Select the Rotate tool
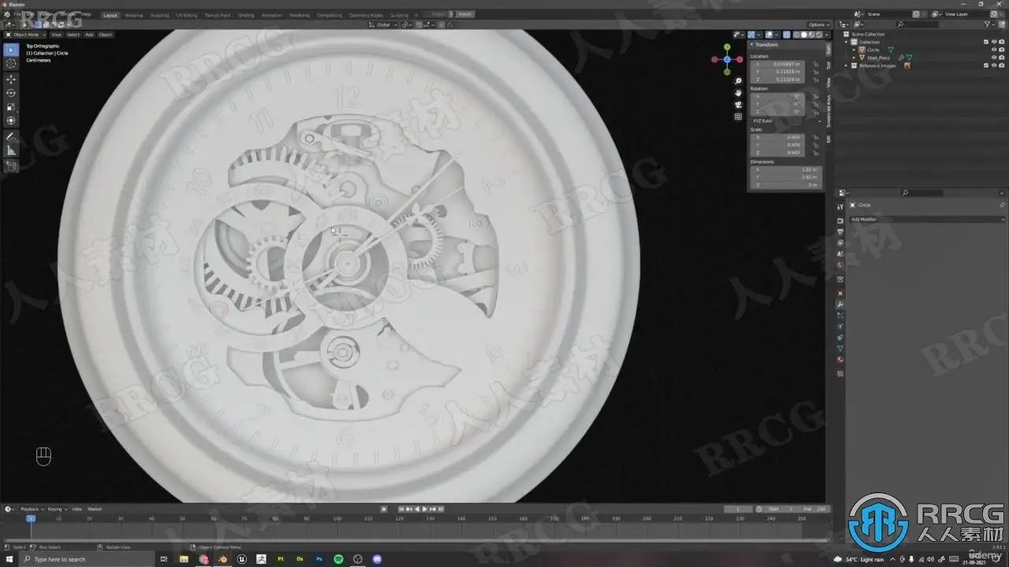Viewport: 1009px width, 567px height. point(11,93)
